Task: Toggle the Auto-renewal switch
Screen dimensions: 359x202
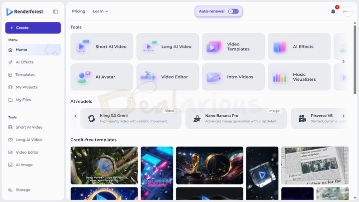Action: coord(233,11)
